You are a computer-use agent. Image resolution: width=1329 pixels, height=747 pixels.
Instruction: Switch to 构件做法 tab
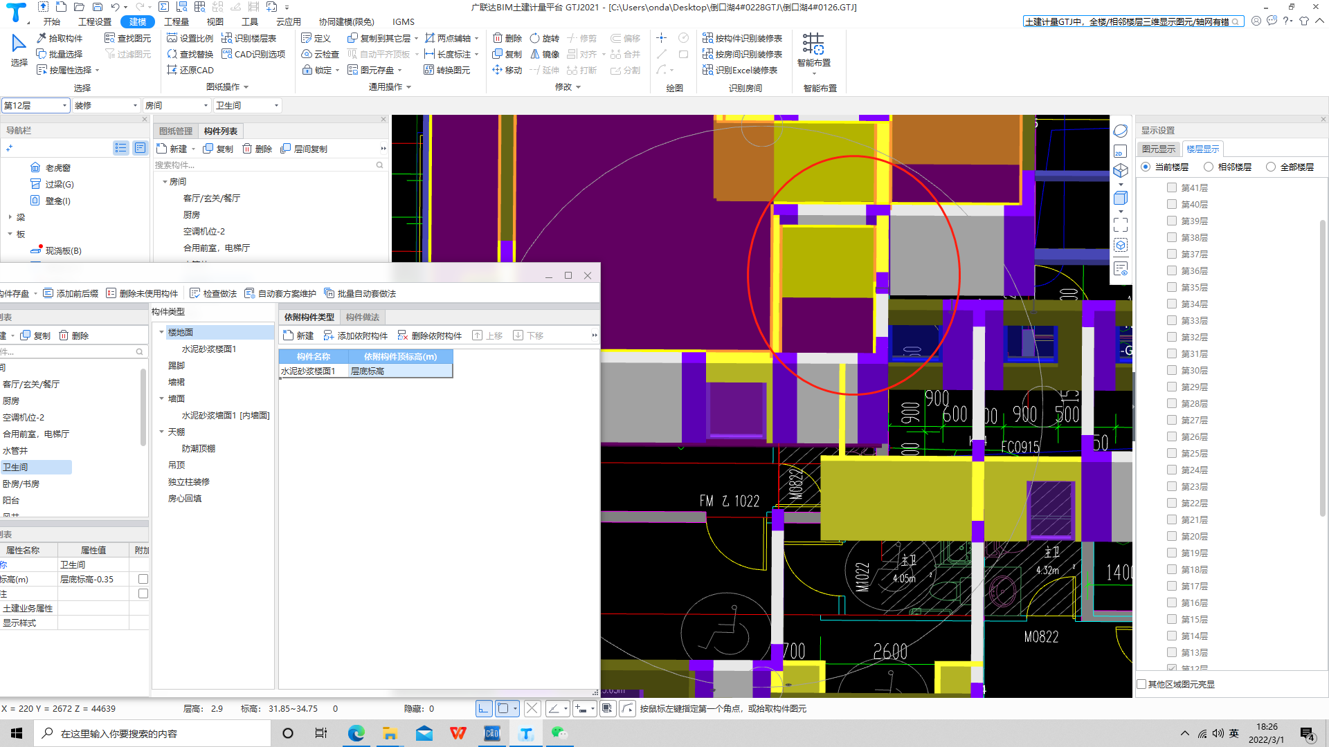363,317
